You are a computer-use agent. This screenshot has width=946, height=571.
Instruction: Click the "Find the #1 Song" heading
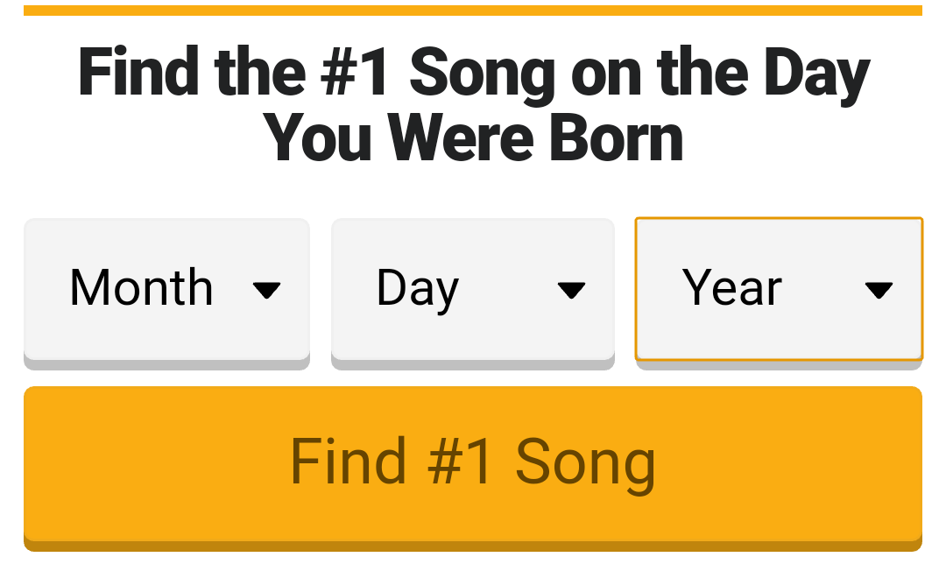473,72
